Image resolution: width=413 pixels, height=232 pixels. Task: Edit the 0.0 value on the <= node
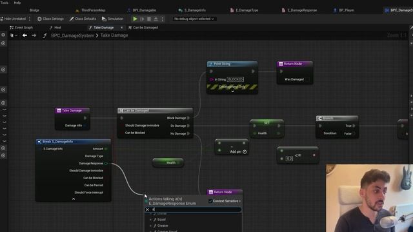(289, 159)
